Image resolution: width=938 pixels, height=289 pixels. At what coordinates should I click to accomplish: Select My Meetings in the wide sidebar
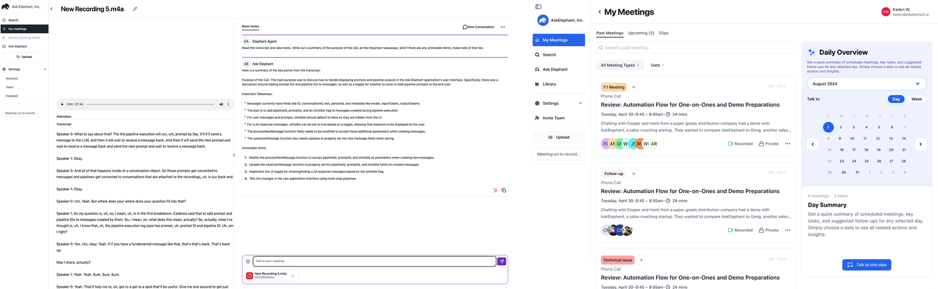pos(559,40)
